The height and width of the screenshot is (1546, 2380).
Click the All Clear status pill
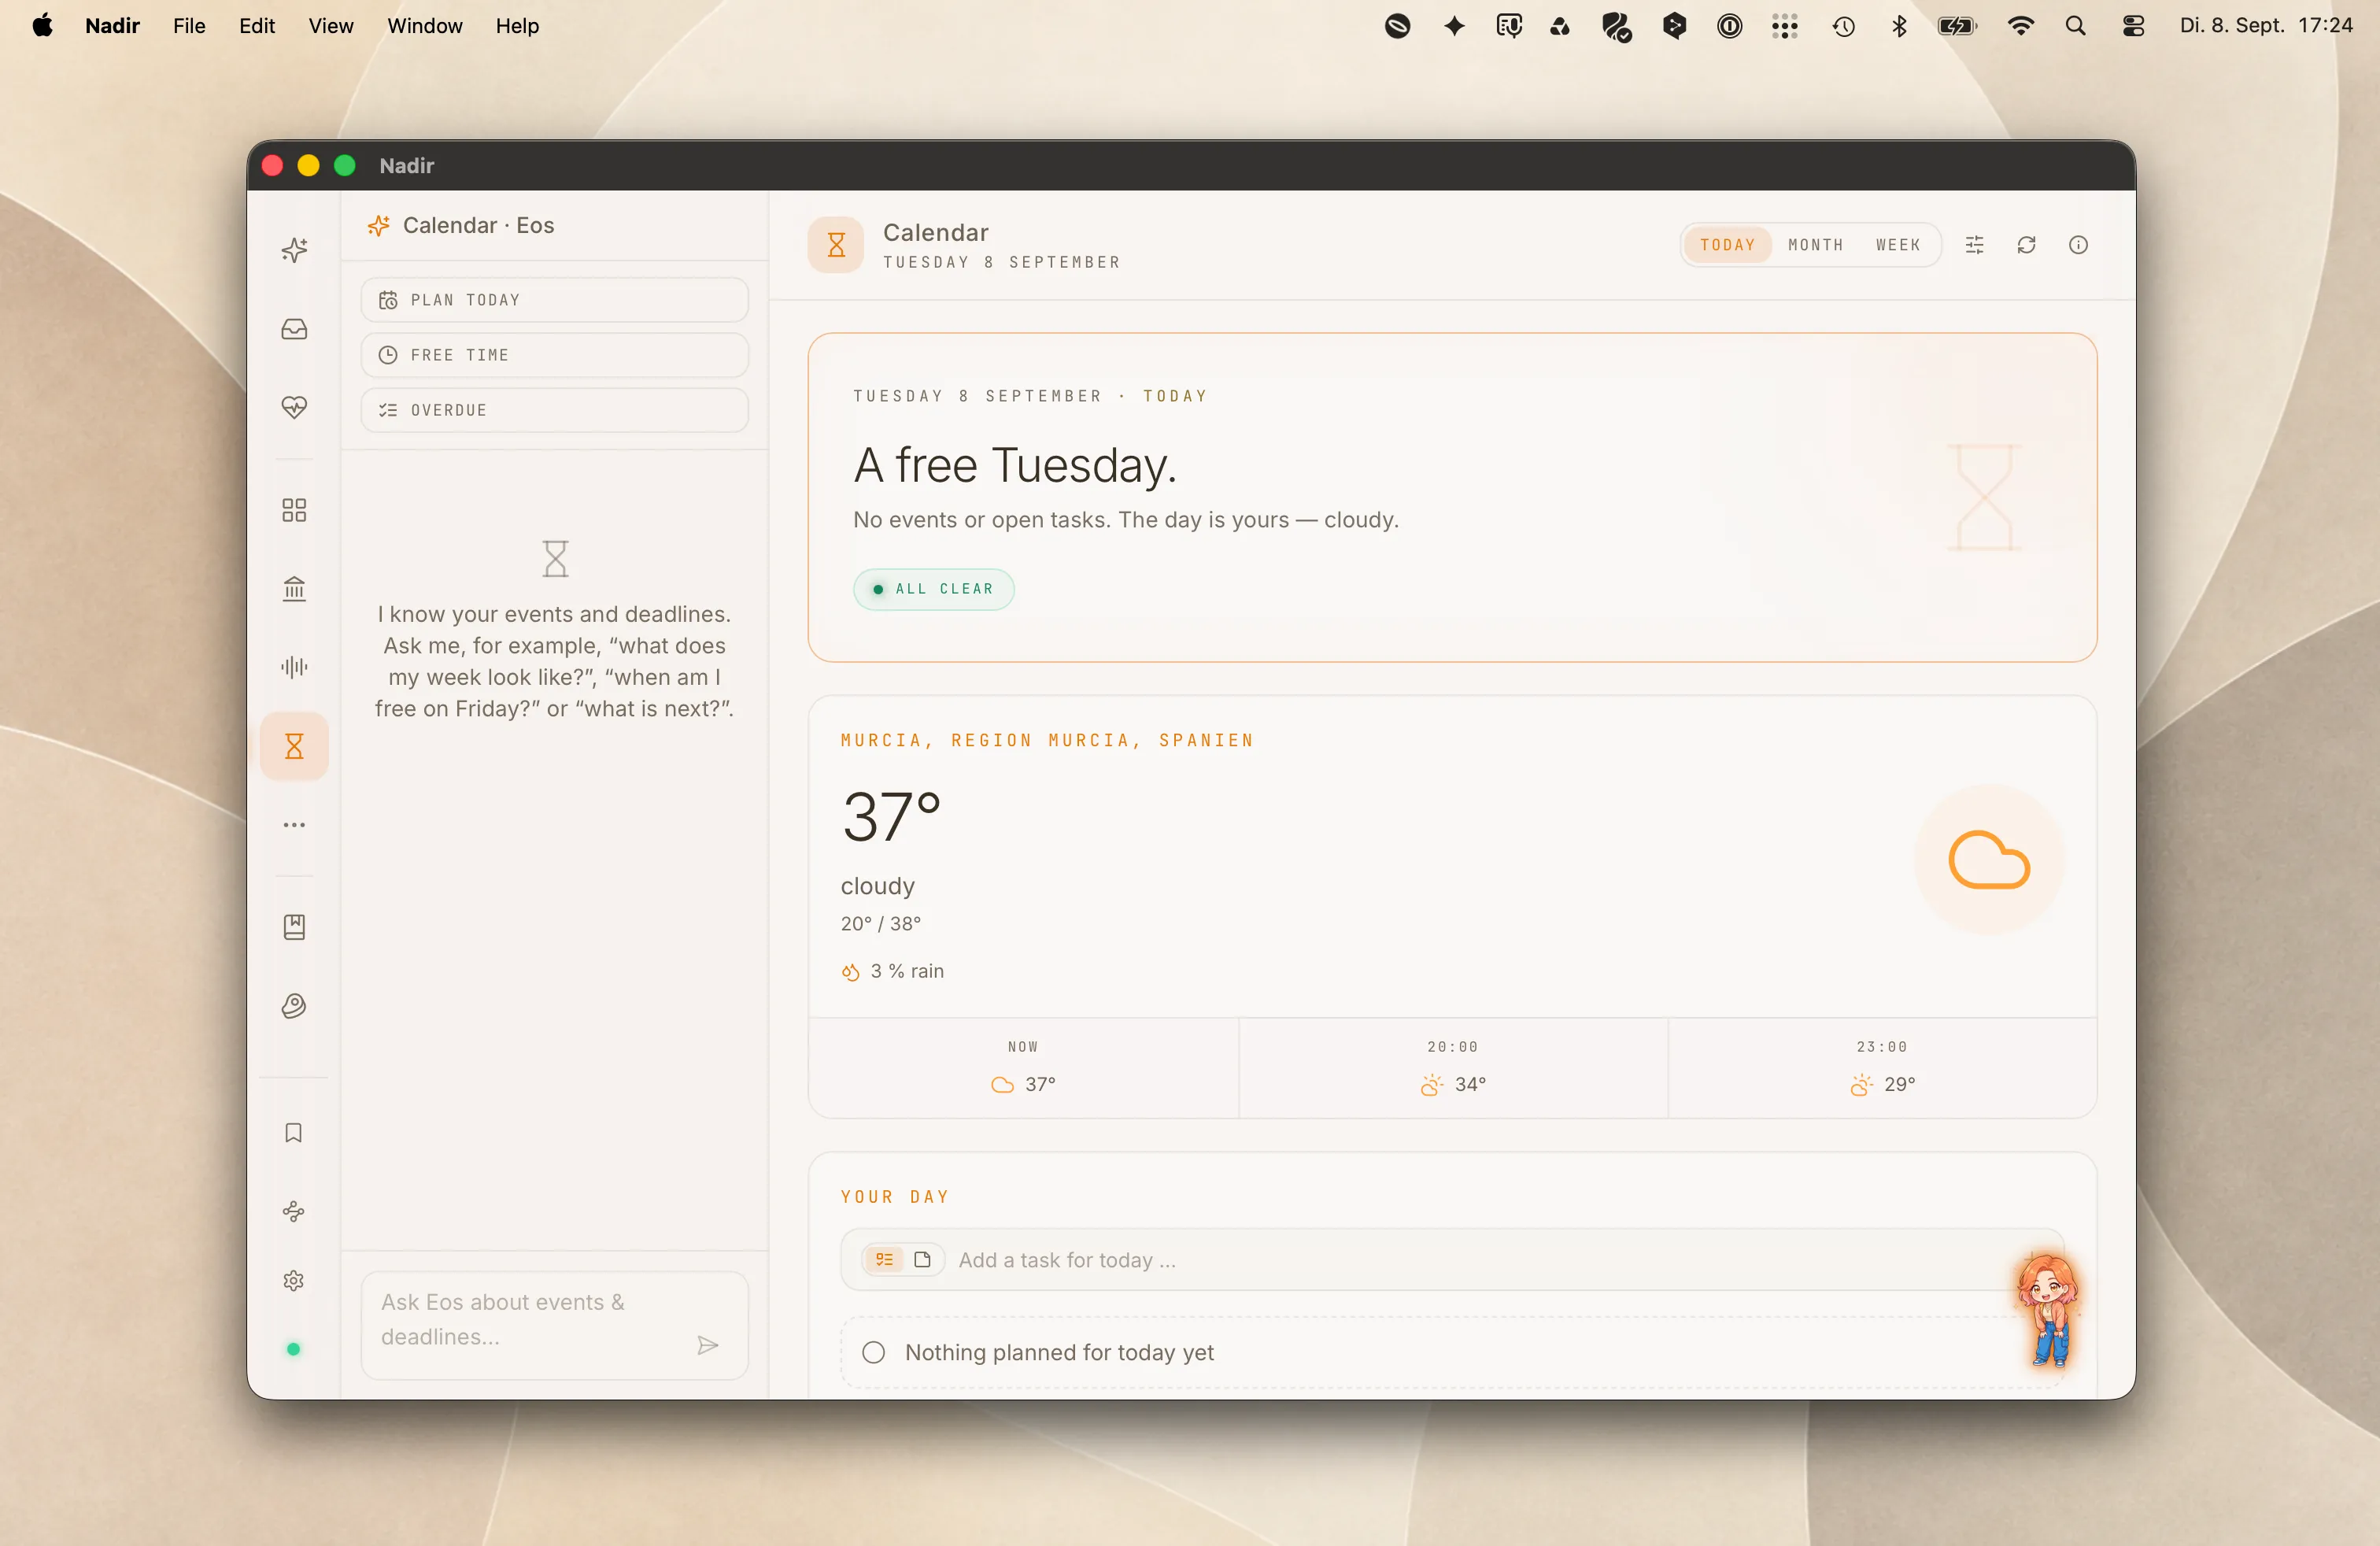pos(934,589)
